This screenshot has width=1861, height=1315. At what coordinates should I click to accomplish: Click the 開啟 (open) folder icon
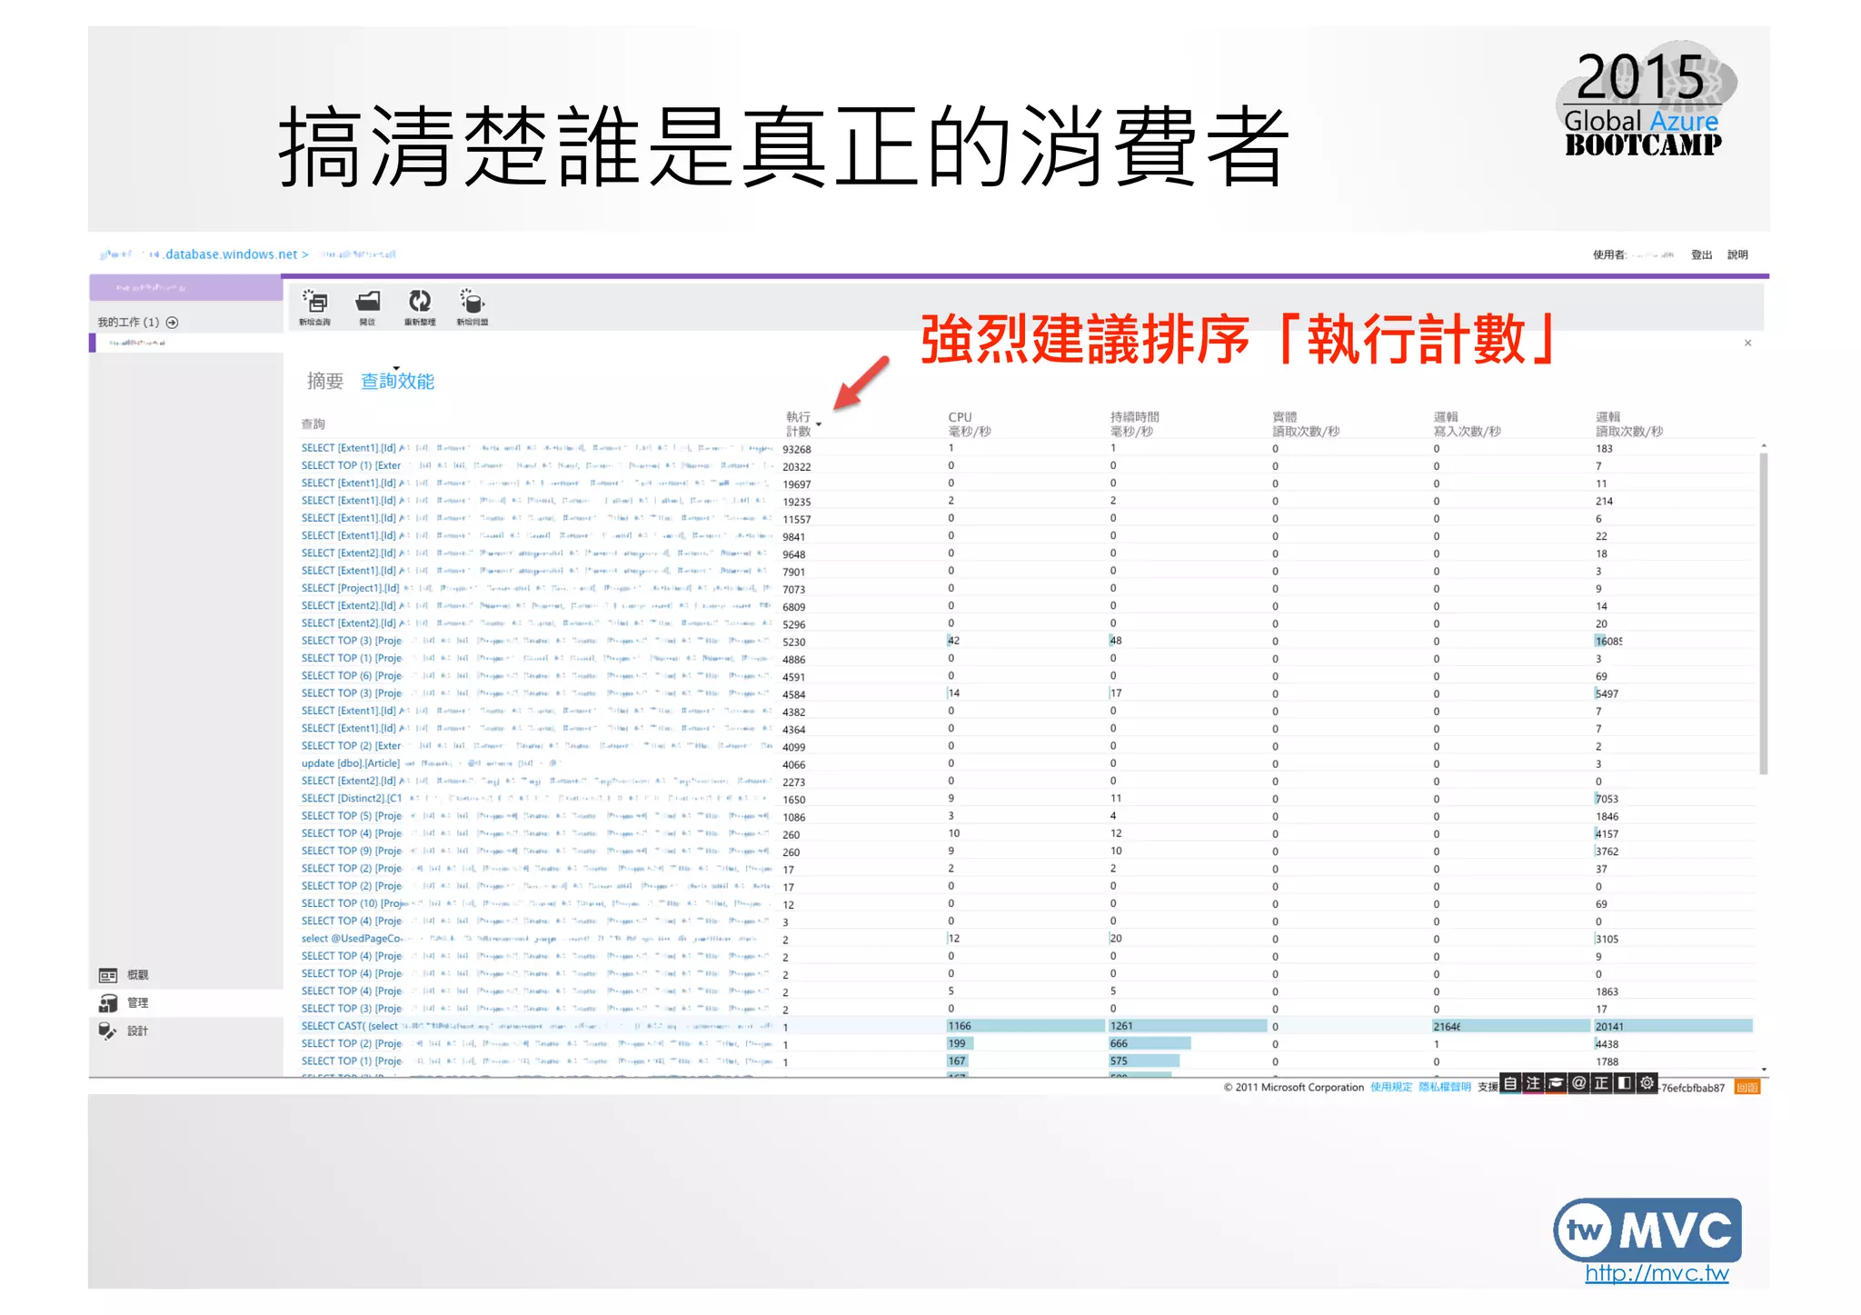click(367, 307)
